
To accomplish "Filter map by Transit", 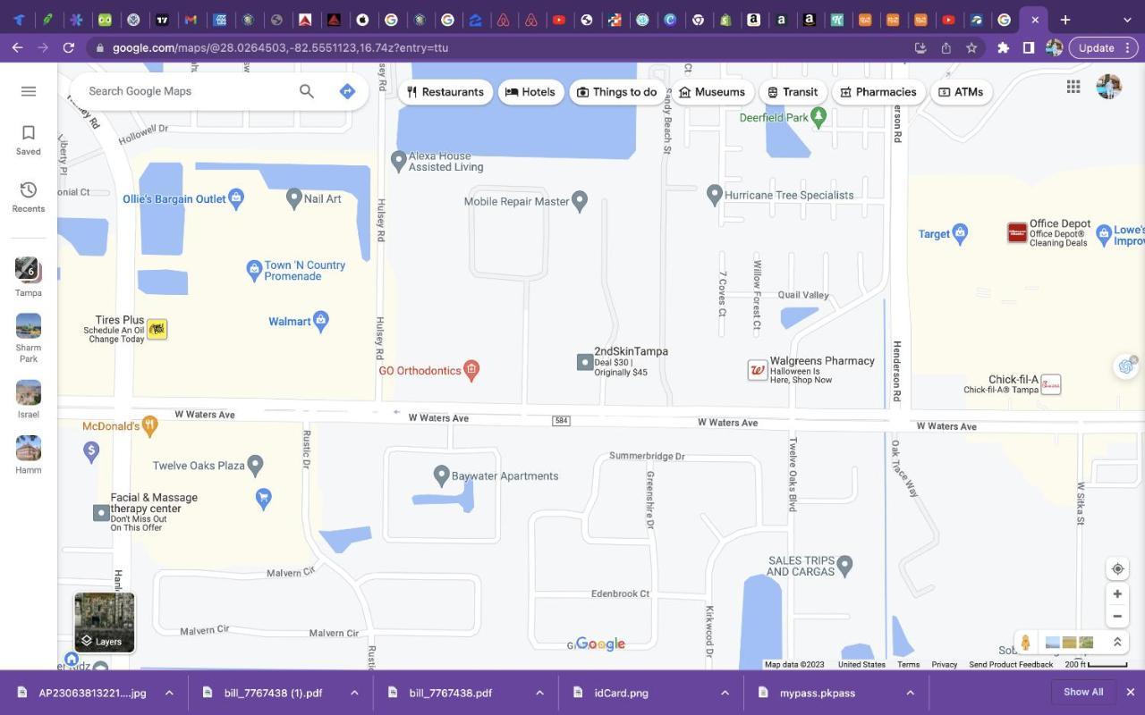I will 793,92.
